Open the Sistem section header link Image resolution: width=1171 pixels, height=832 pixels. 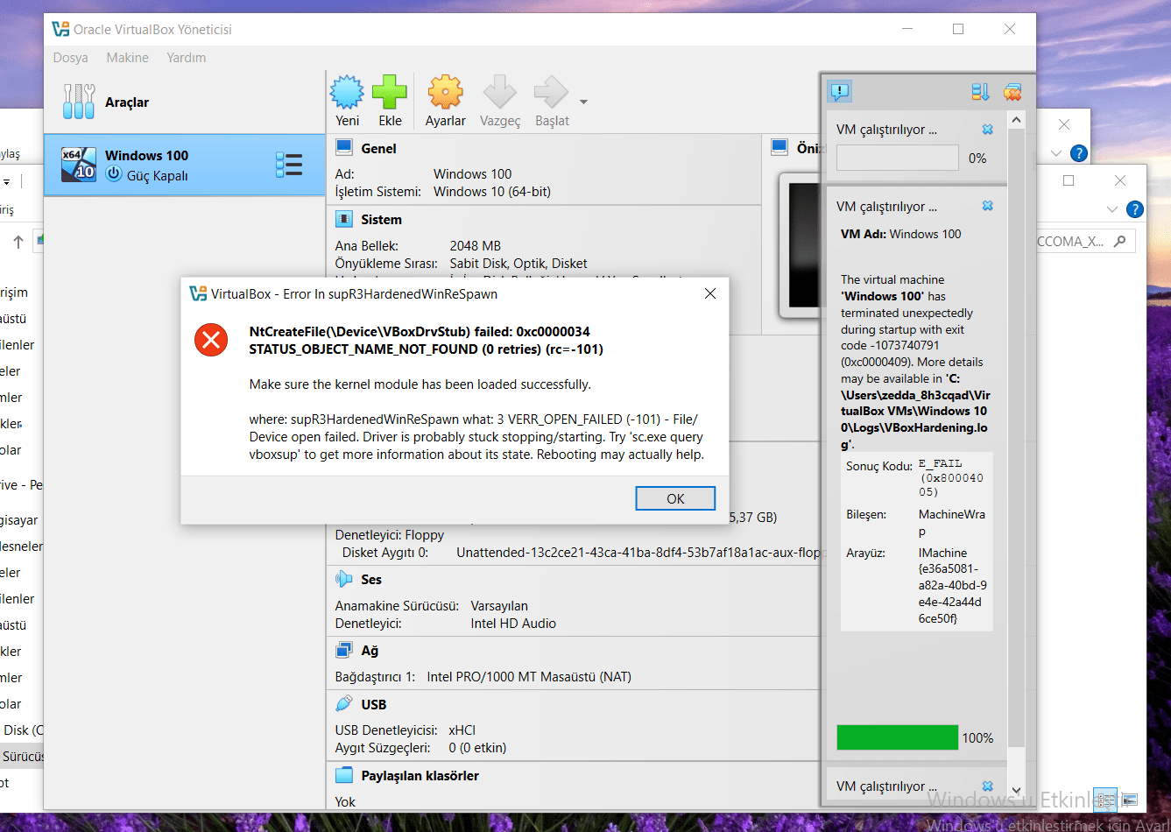click(x=381, y=220)
